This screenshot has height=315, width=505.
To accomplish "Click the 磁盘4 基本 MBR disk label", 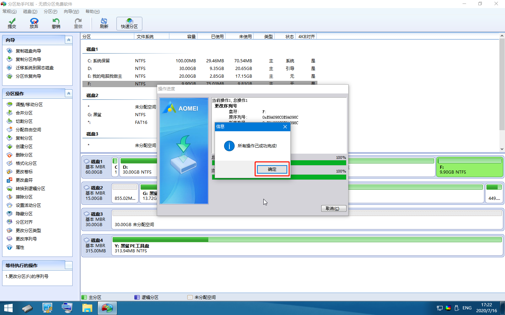I will [x=96, y=246].
